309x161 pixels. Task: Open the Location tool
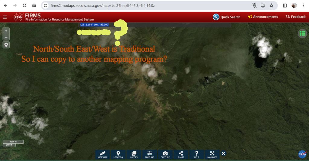tap(118, 155)
